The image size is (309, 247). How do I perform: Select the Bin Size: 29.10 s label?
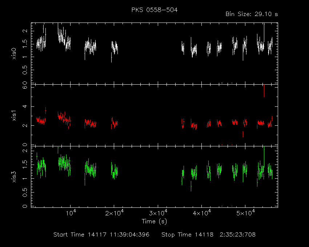252,14
